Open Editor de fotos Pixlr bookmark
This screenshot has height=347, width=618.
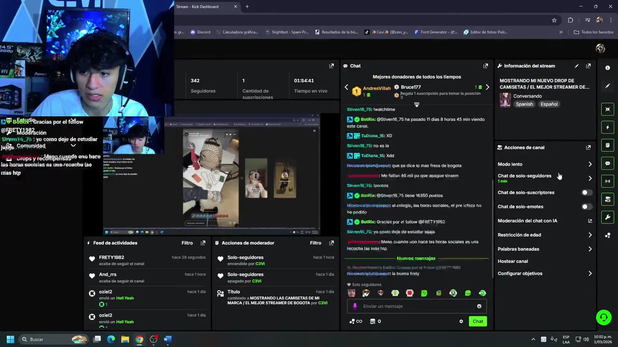[x=485, y=32]
